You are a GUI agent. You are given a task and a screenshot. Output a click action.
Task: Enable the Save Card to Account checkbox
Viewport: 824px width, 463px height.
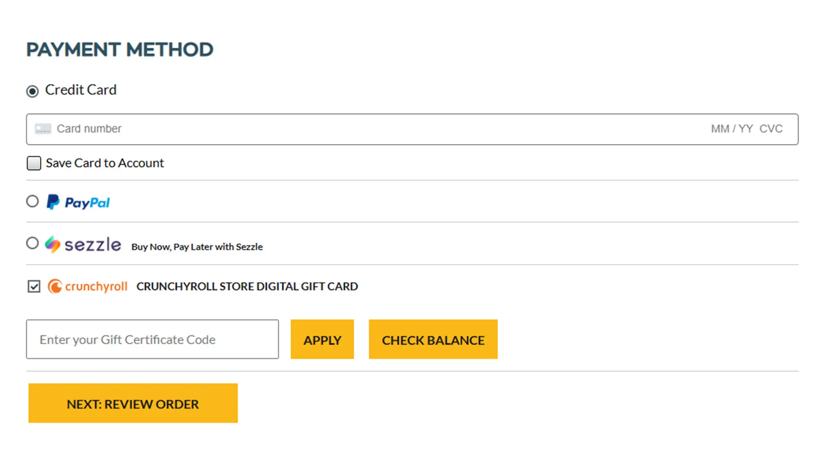[34, 163]
